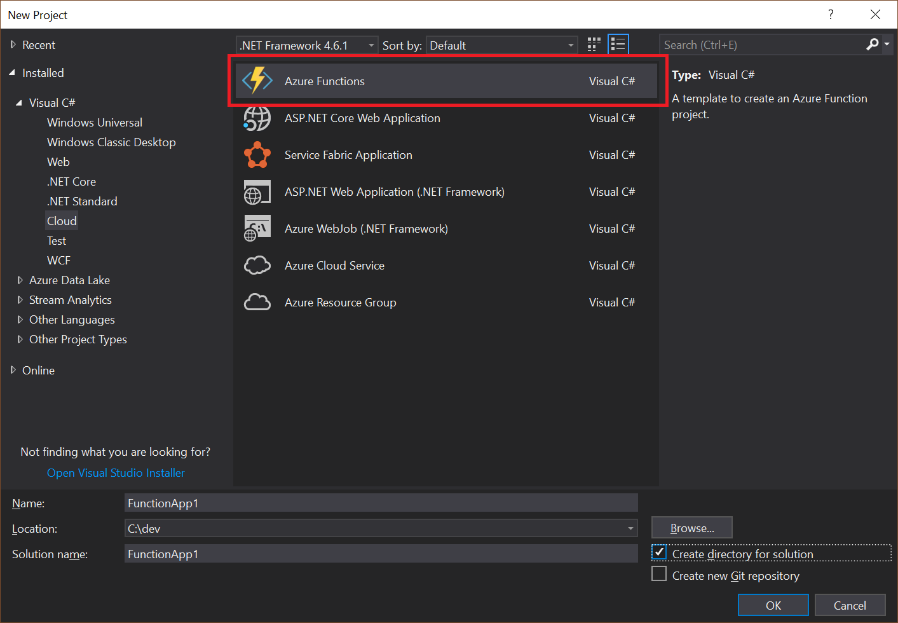The image size is (898, 623).
Task: Select Windows Universal category
Action: point(95,122)
